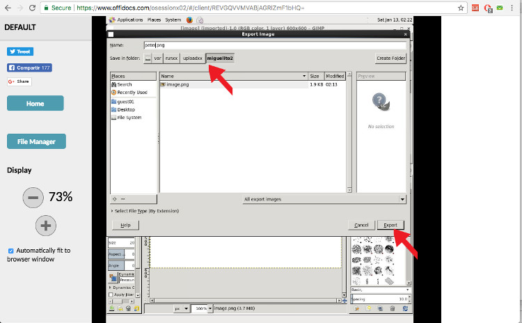Viewport: 522px width, 323px height.
Task: Adjust the Aspect ratio slider
Action: (x=121, y=254)
